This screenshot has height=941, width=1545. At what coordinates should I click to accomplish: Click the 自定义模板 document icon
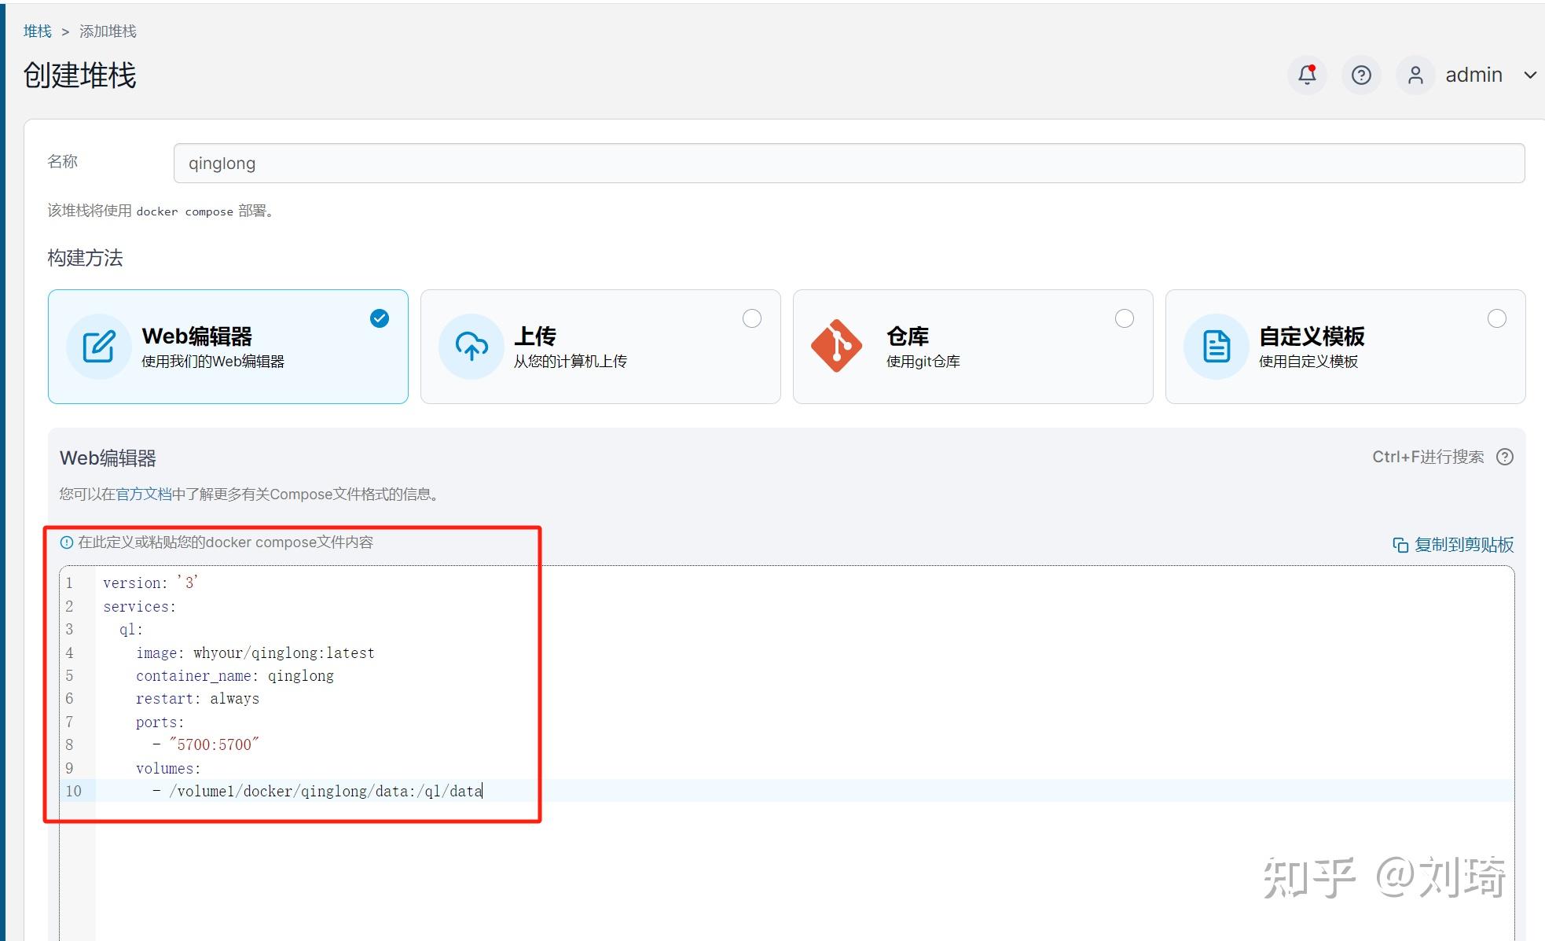click(1217, 347)
